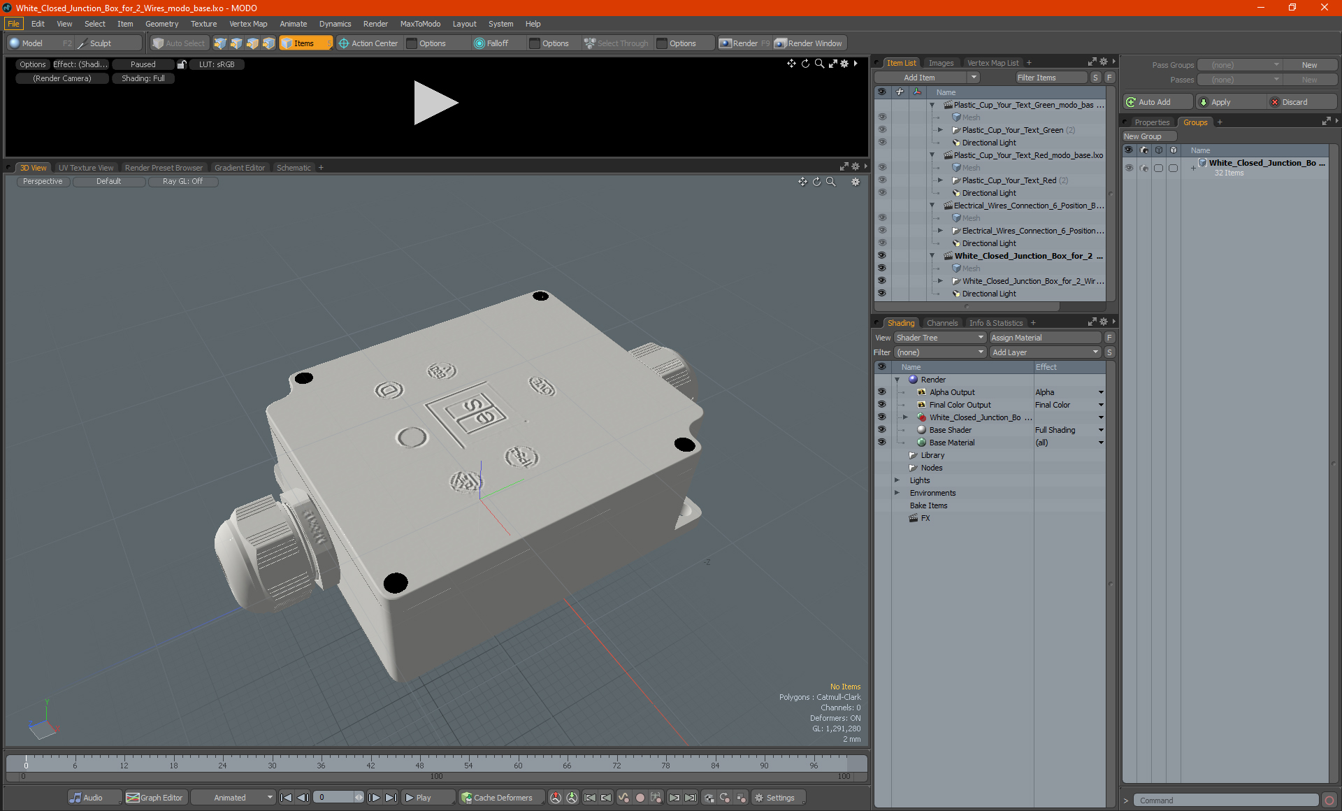
Task: Click the Command input field
Action: tap(1227, 801)
